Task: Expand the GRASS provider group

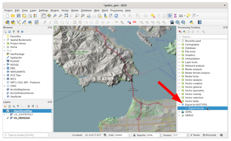Action: click(x=179, y=115)
